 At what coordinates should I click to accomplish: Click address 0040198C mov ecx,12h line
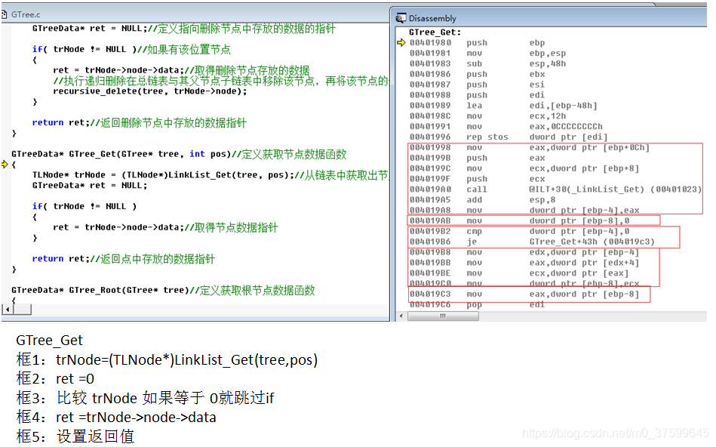[x=487, y=116]
